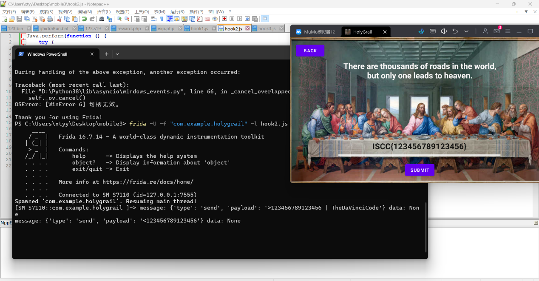Switch to the hook3.js tab

coord(267,28)
